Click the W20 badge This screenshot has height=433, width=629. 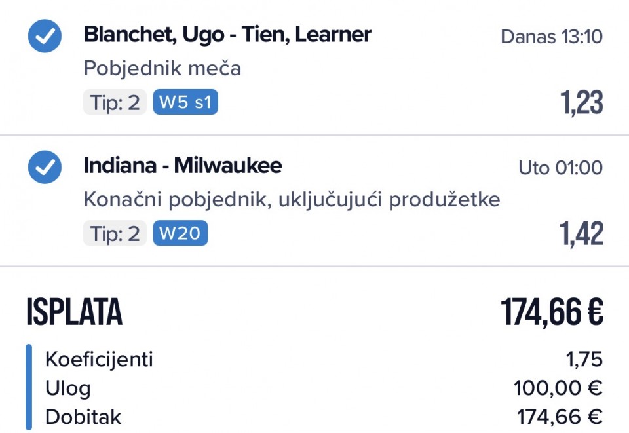click(x=180, y=234)
